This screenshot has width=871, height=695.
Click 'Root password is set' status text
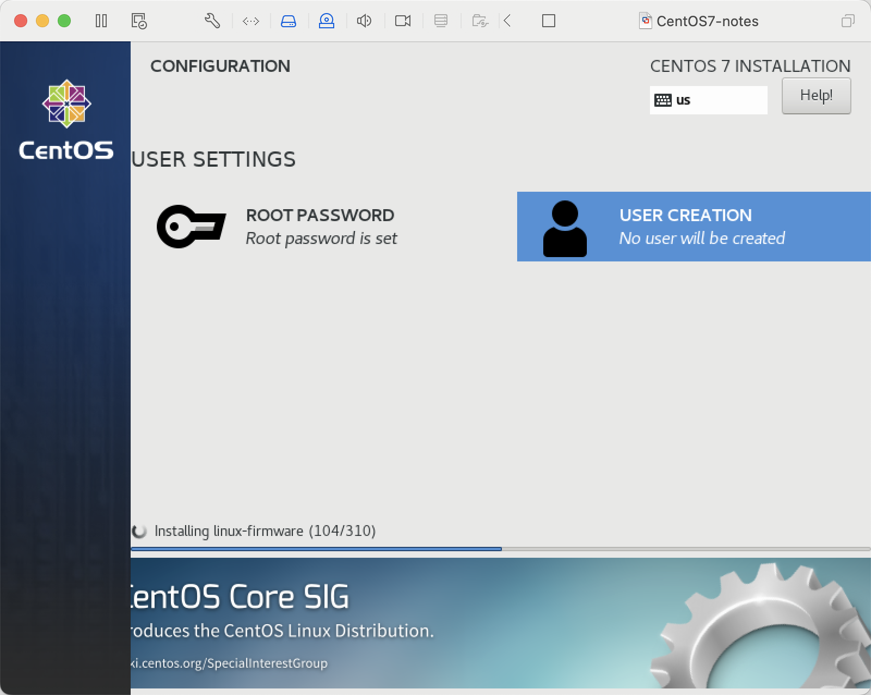point(321,239)
